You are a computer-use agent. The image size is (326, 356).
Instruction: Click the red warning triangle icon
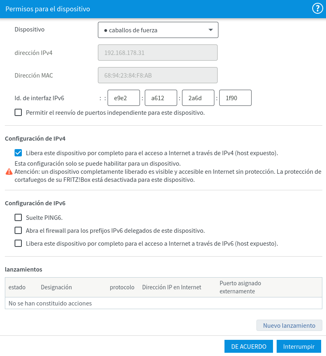tap(9, 172)
